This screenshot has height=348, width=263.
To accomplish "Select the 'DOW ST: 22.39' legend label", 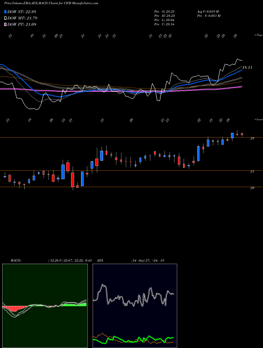I will pyautogui.click(x=22, y=12).
